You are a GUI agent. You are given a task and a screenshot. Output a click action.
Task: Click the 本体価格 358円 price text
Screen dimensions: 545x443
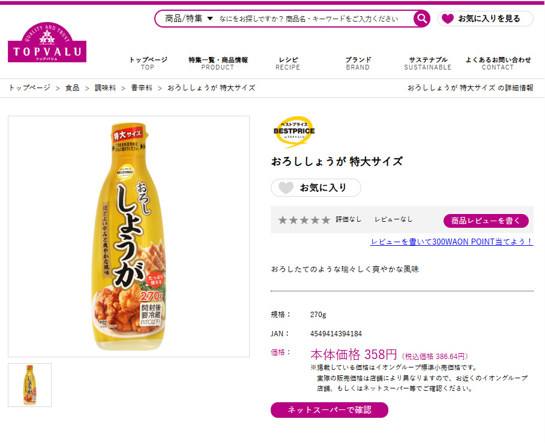click(x=354, y=354)
